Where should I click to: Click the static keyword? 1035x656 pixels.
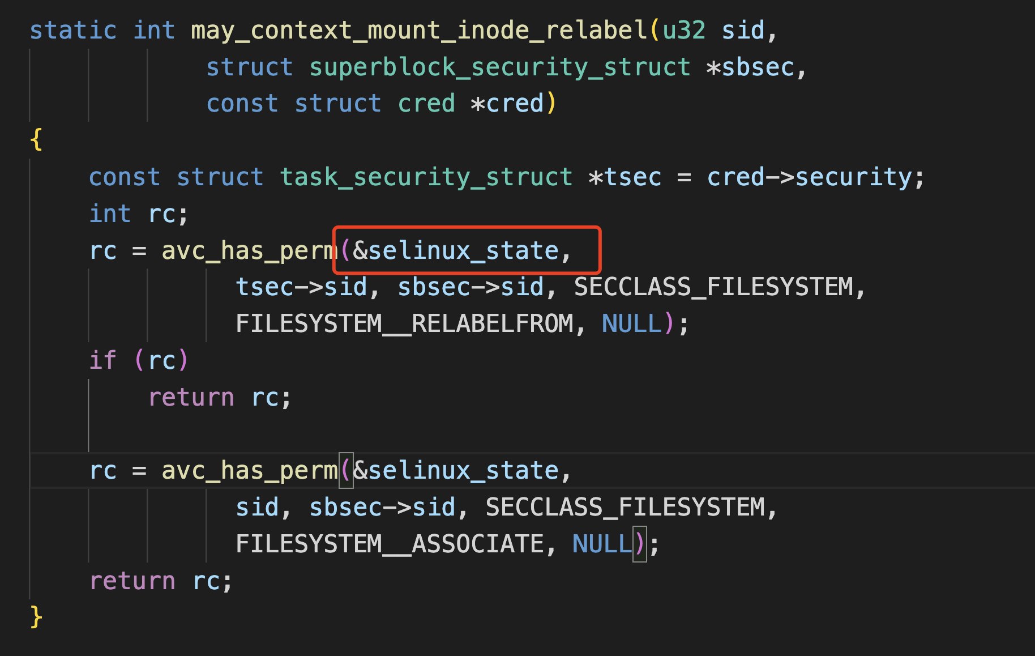[x=73, y=31]
